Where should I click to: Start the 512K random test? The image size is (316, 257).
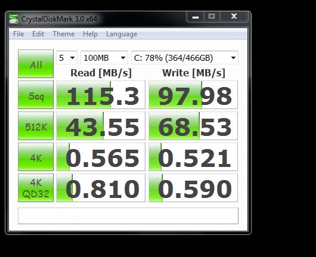coord(36,126)
